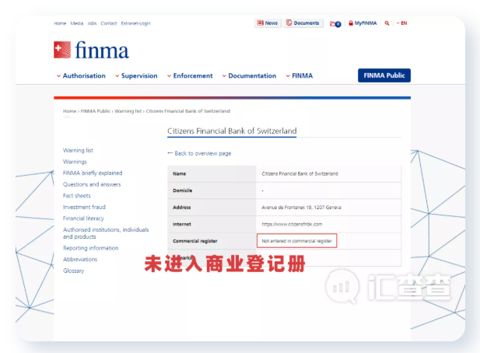
Task: Expand the Enforcement menu
Action: pyautogui.click(x=190, y=75)
